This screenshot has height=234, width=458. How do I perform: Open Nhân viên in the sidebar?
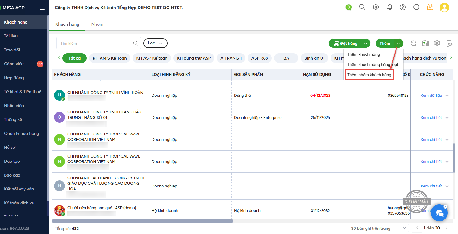[24, 106]
